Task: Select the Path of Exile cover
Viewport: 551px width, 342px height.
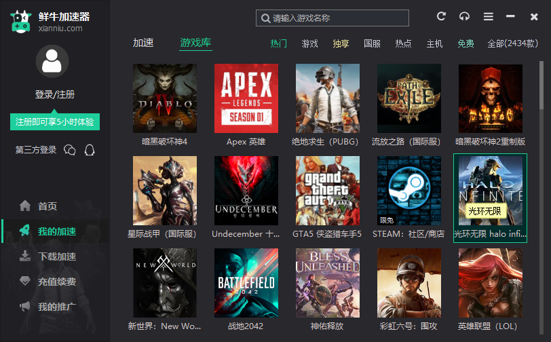Action: [409, 98]
